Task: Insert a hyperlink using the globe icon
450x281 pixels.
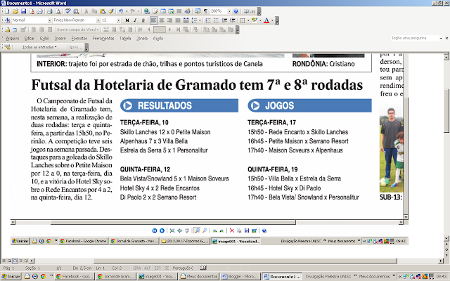Action: click(147, 11)
